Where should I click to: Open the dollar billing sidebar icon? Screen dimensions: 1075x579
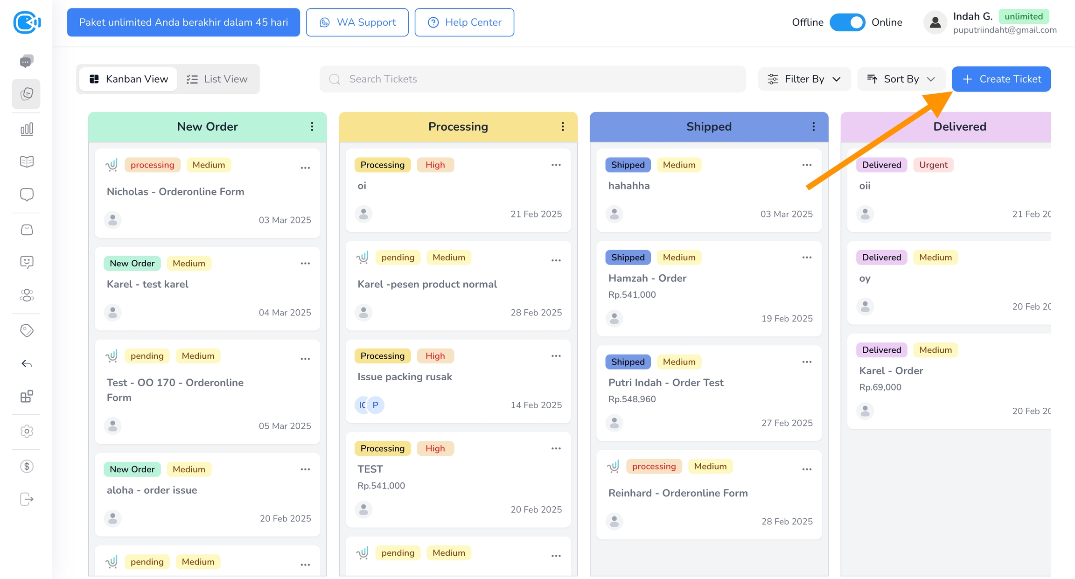click(x=27, y=466)
